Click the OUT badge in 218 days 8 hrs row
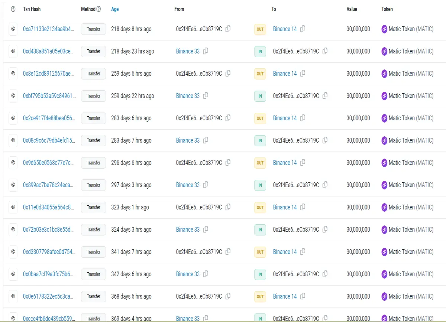The width and height of the screenshot is (446, 322). point(260,29)
